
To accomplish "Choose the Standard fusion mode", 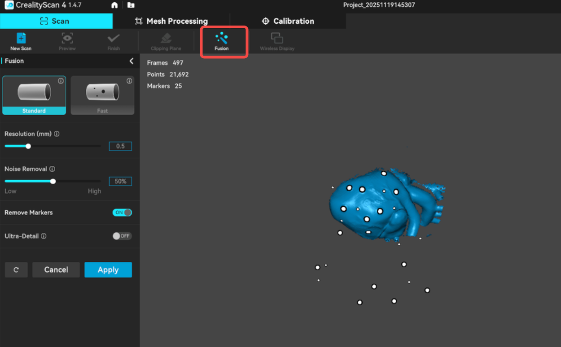I will click(34, 95).
